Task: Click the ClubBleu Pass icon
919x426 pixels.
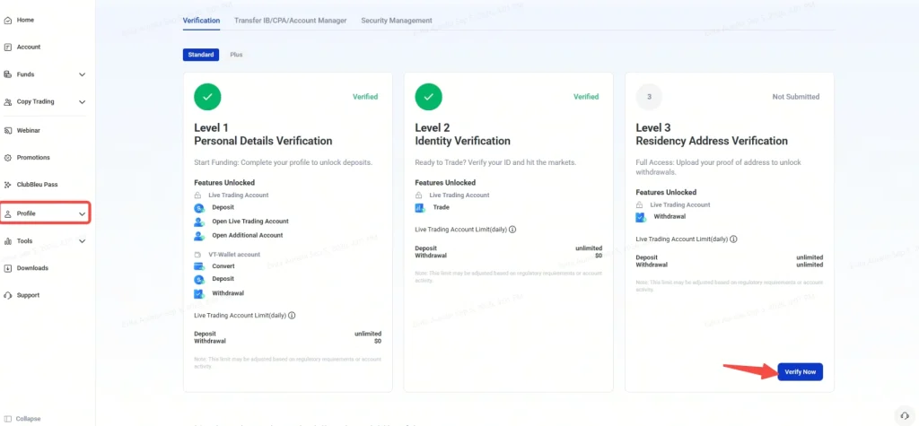Action: tap(7, 185)
